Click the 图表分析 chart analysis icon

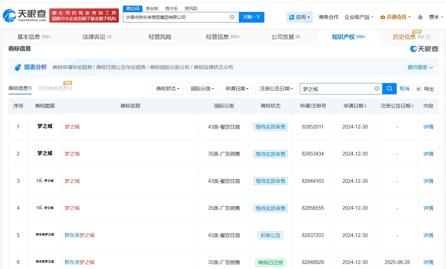[18, 67]
